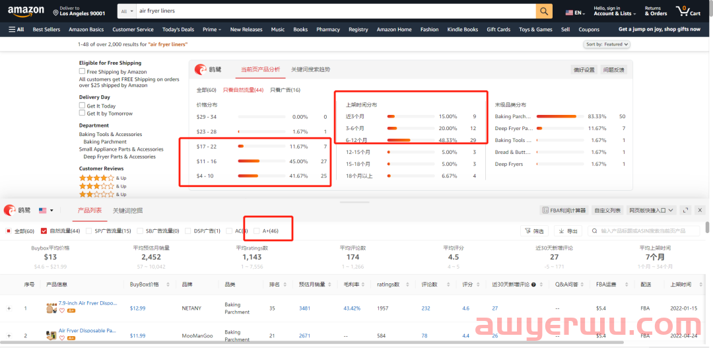Click the 自定义列表 custom list button
The image size is (713, 348).
607,210
